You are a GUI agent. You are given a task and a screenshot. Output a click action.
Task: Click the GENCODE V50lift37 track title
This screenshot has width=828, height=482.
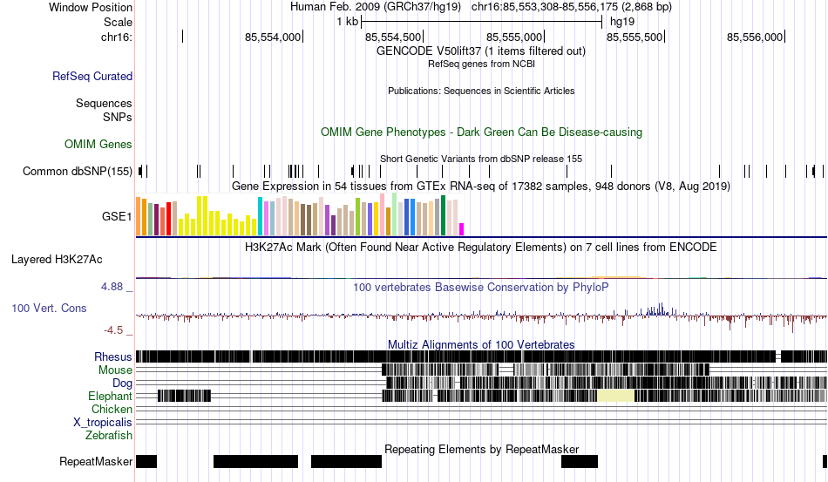click(x=480, y=51)
